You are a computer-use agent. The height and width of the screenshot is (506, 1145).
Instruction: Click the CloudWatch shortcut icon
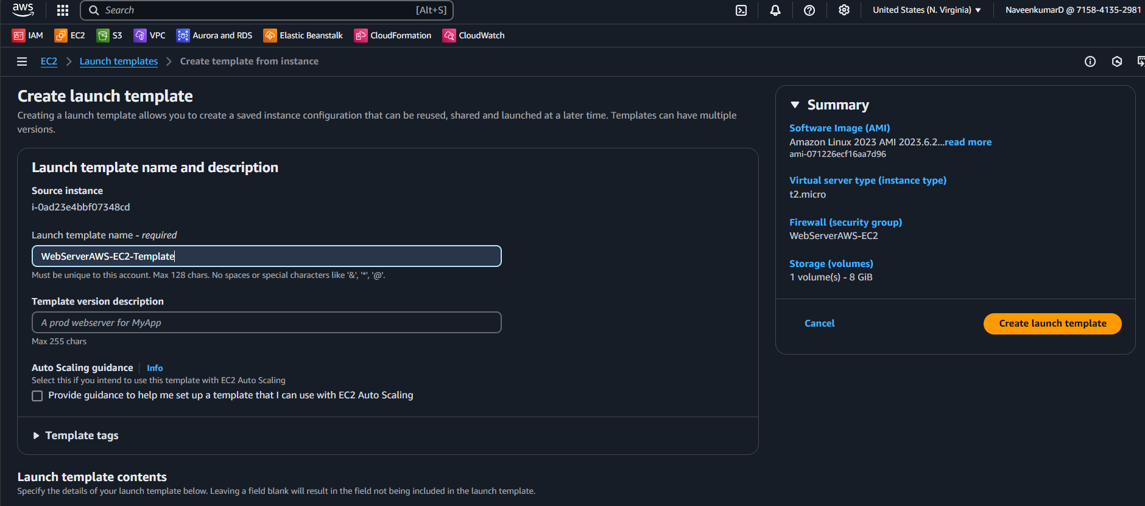tap(449, 36)
